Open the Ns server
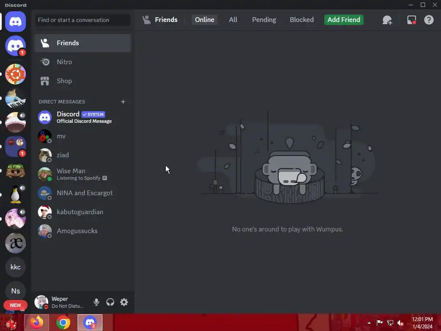The image size is (441, 331). 16,291
